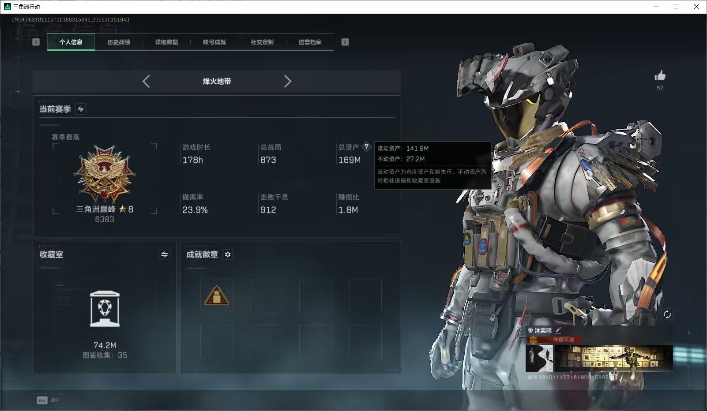Click the Q key previous-tab icon
This screenshot has height=411, width=707.
click(x=36, y=42)
